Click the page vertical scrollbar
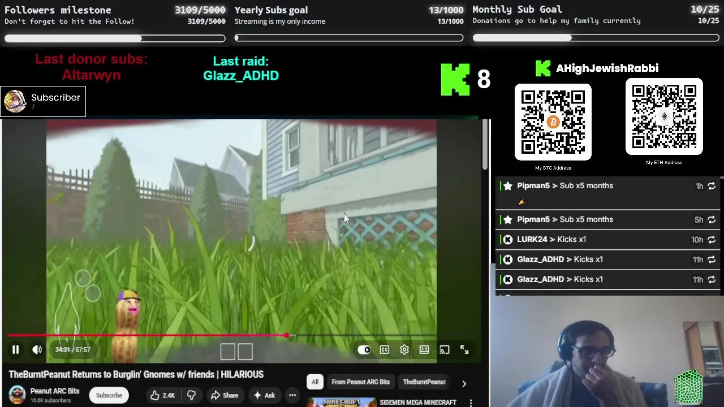The height and width of the screenshot is (407, 724). coord(485,144)
